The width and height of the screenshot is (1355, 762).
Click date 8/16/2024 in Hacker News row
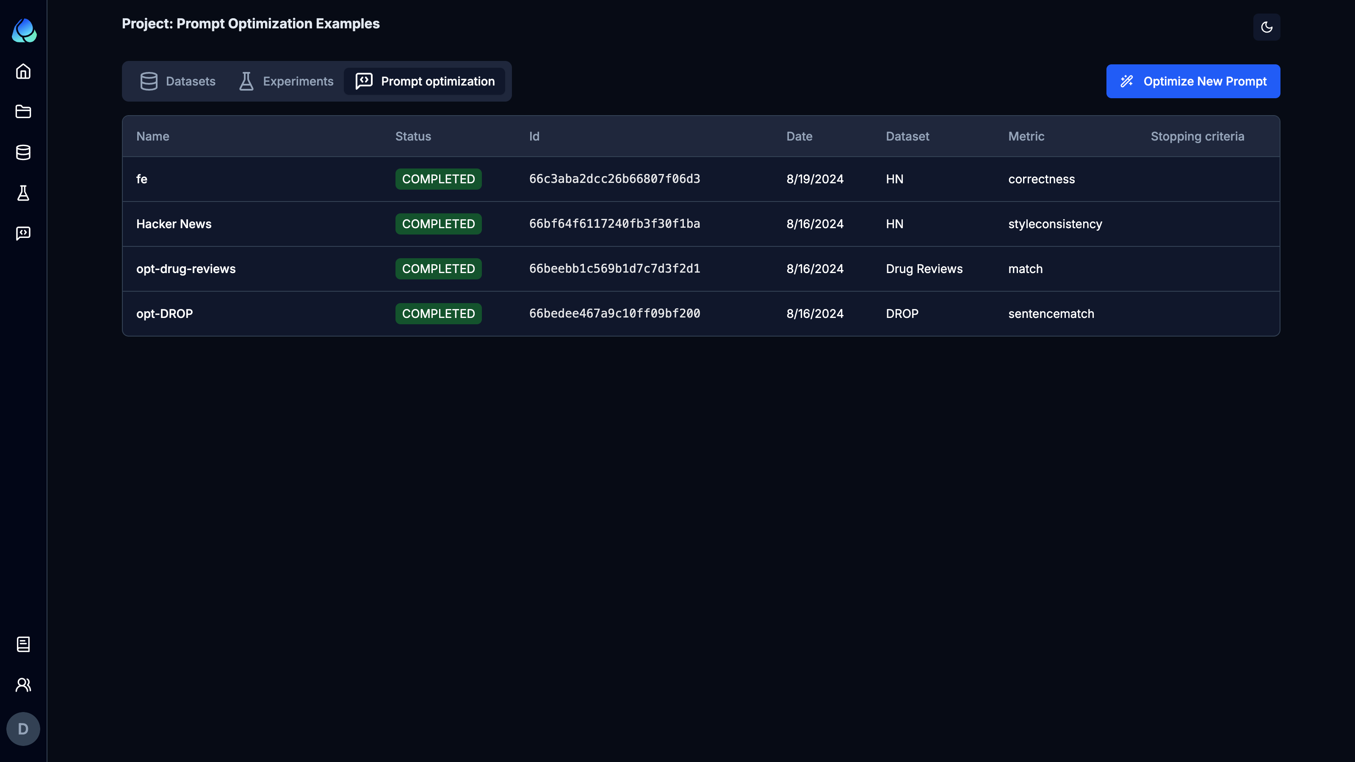(x=815, y=224)
